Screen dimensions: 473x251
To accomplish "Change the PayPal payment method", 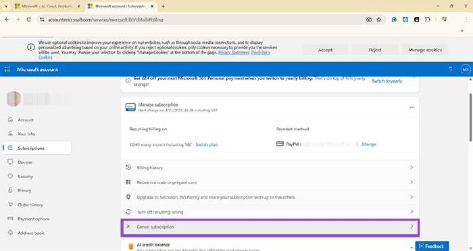I will (369, 144).
